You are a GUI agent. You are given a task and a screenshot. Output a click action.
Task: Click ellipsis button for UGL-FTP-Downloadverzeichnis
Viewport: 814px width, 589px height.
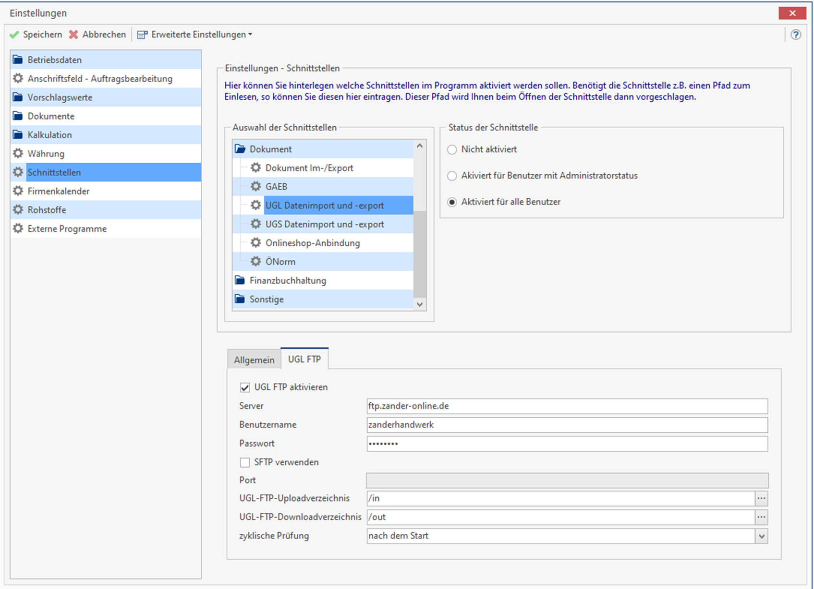tap(761, 517)
